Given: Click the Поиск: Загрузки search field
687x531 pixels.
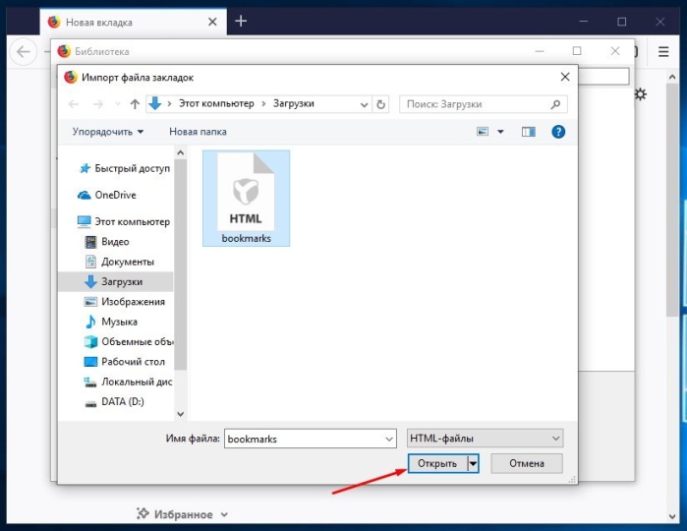Looking at the screenshot, I should pos(484,104).
